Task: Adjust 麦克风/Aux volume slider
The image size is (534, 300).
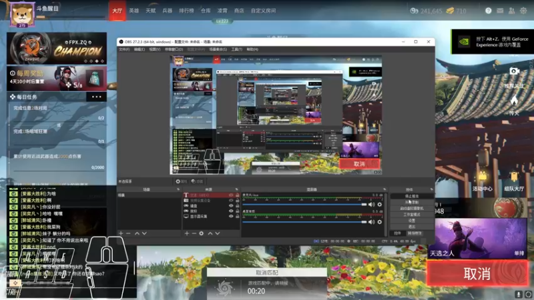Action: [304, 205]
